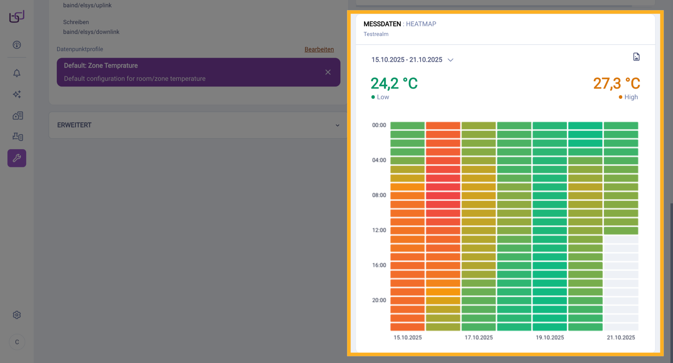Click empty heatmap cell for 21.10.2025 at 16:00
This screenshot has height=363, width=673.
pyautogui.click(x=621, y=266)
